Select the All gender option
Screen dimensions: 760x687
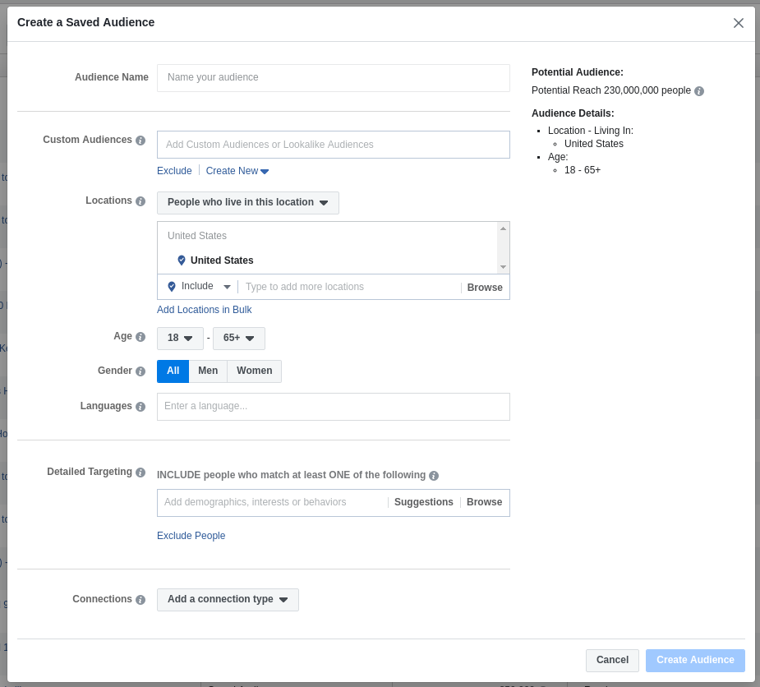173,371
